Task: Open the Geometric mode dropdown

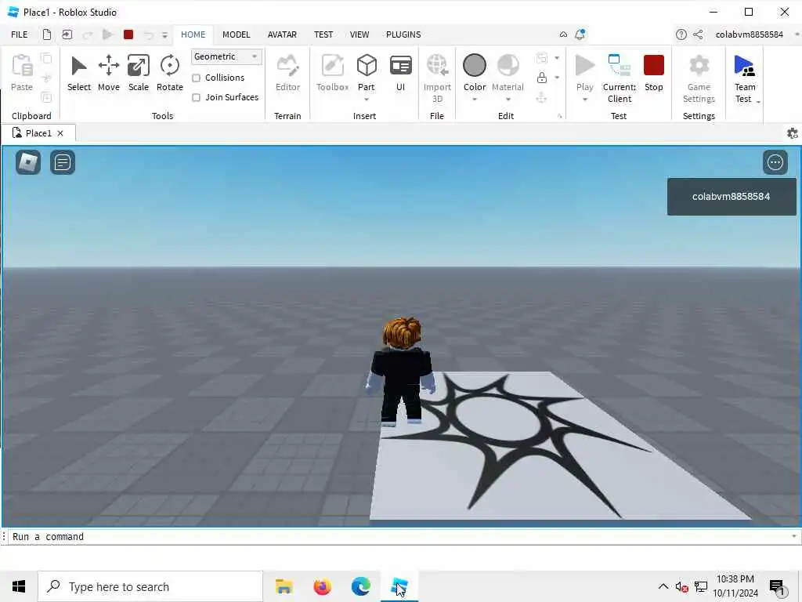Action: (226, 56)
